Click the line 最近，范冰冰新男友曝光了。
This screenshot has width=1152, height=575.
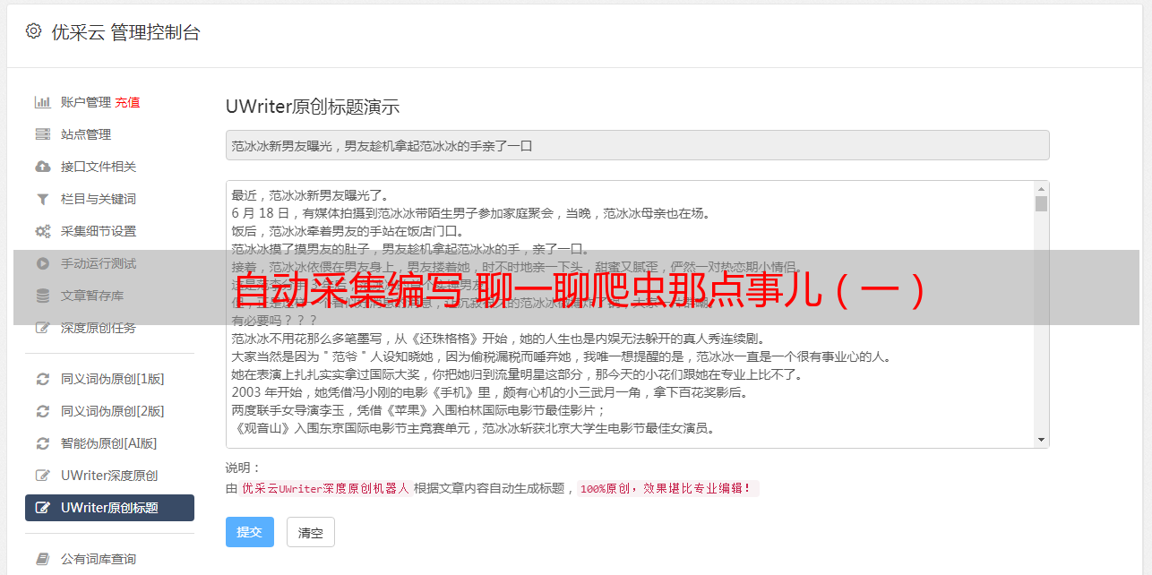[313, 195]
